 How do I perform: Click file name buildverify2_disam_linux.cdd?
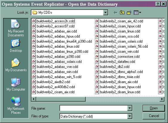(x=120, y=92)
